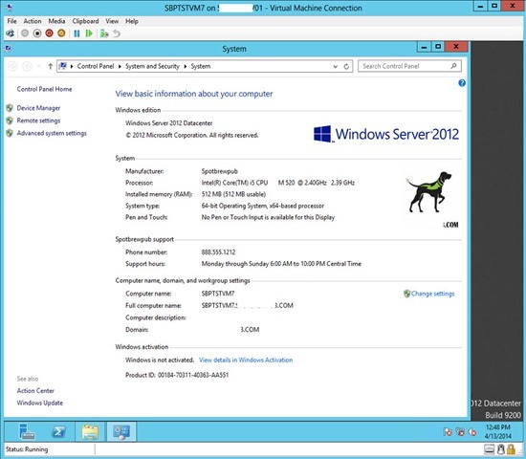
Task: Click the Action Center flag tray icon
Action: click(x=448, y=432)
